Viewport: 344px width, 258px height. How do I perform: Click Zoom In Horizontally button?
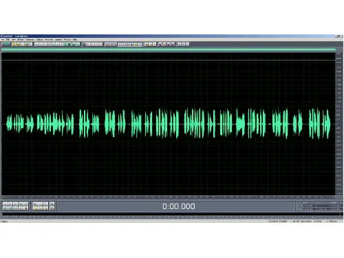pyautogui.click(x=35, y=204)
